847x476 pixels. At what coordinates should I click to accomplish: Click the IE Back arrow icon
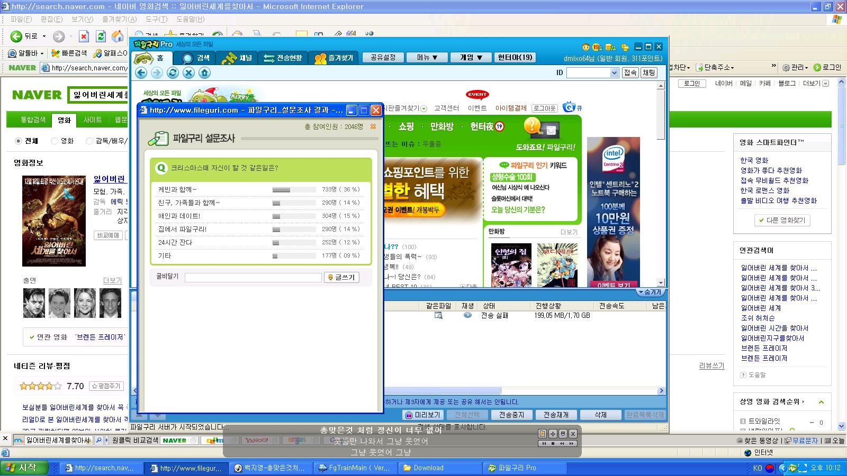pos(16,36)
